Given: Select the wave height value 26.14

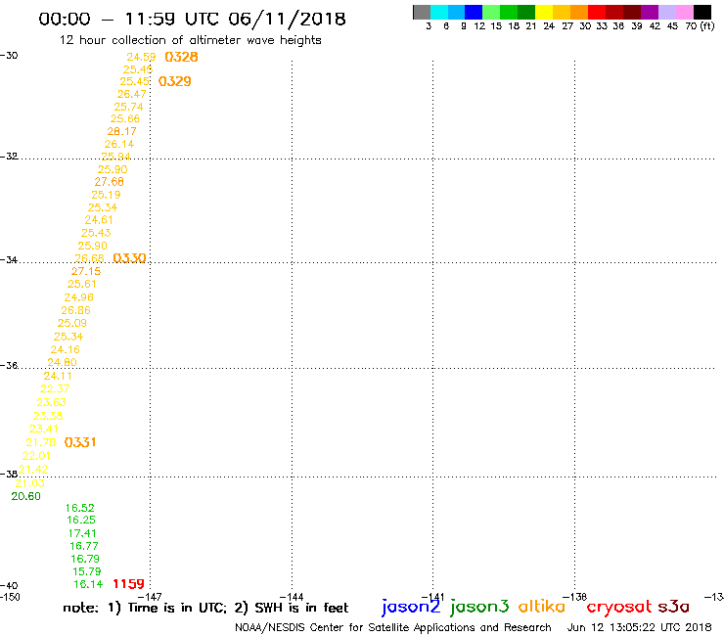Looking at the screenshot, I should pos(119,144).
